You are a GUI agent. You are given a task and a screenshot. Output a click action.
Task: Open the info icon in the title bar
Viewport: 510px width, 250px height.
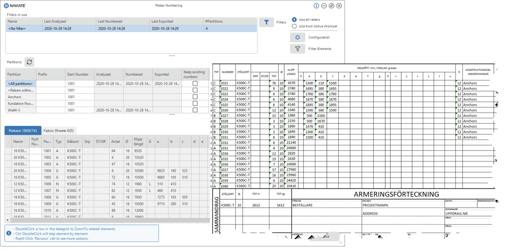[x=317, y=6]
